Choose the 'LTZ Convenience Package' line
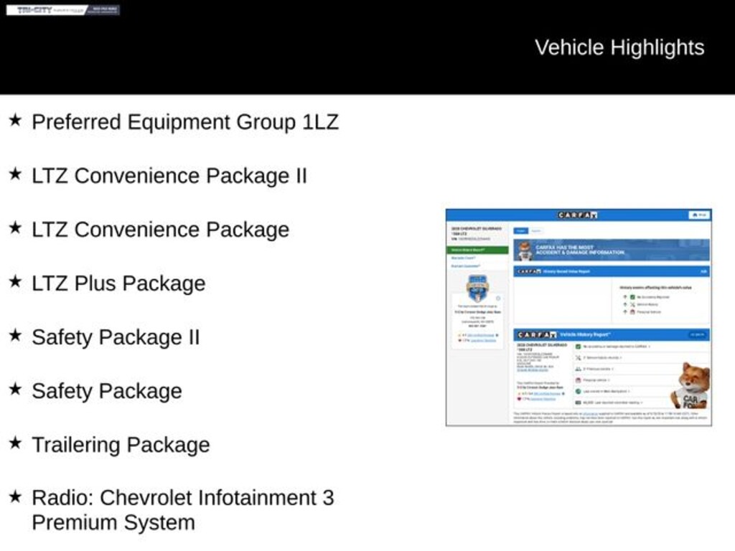735x551 pixels. click(160, 230)
